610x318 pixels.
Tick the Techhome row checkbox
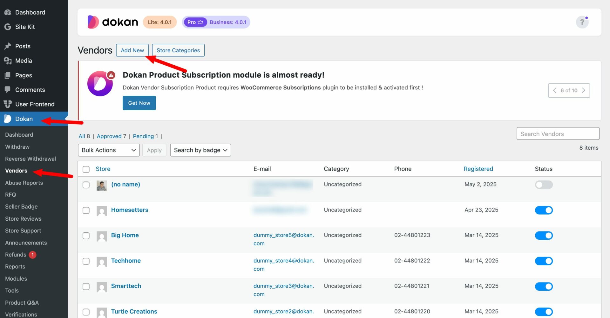coord(86,261)
